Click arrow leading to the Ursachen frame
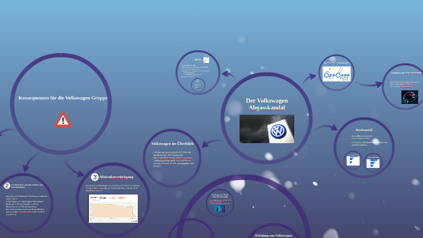 369,84
